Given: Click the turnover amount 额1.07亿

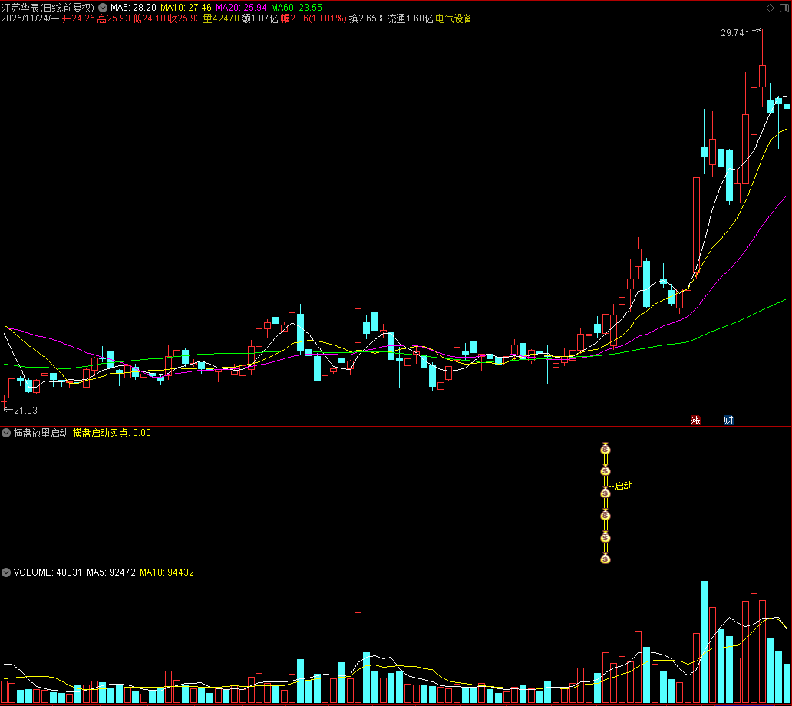Looking at the screenshot, I should [259, 18].
